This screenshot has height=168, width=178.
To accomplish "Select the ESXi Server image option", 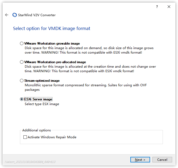I will point(22,99).
